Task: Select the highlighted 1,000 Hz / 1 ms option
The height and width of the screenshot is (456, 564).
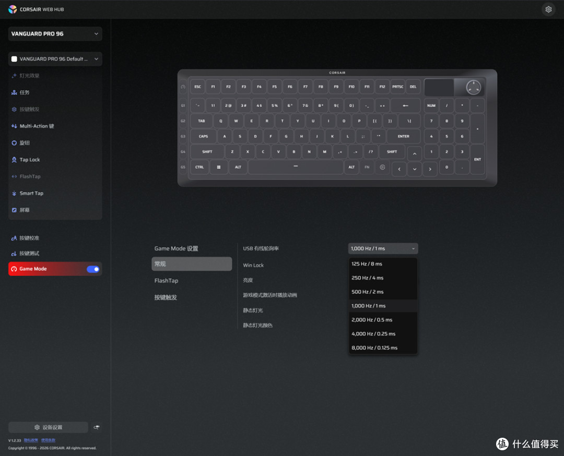Action: point(383,306)
